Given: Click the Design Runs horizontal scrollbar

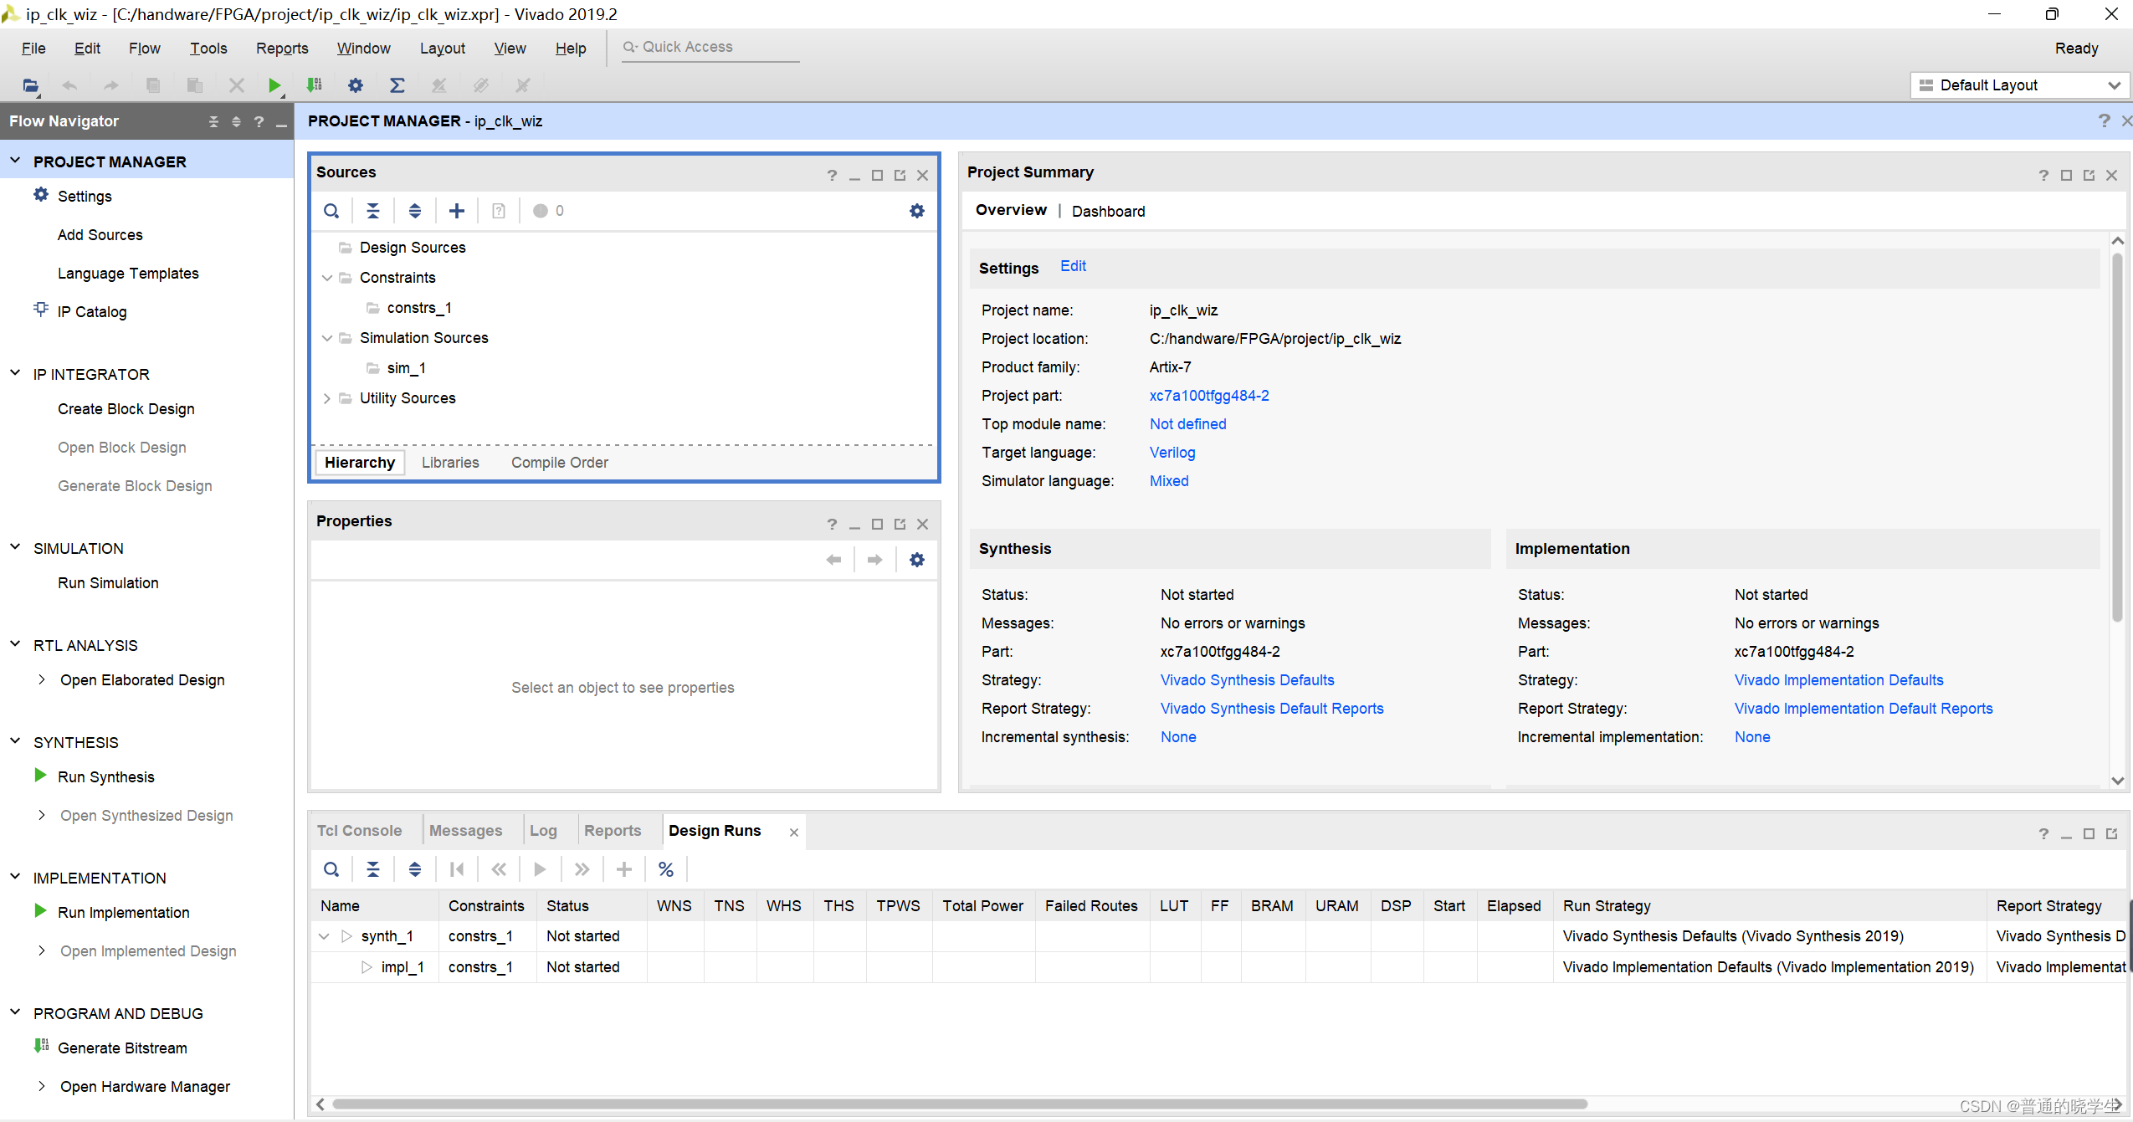Looking at the screenshot, I should (959, 1104).
